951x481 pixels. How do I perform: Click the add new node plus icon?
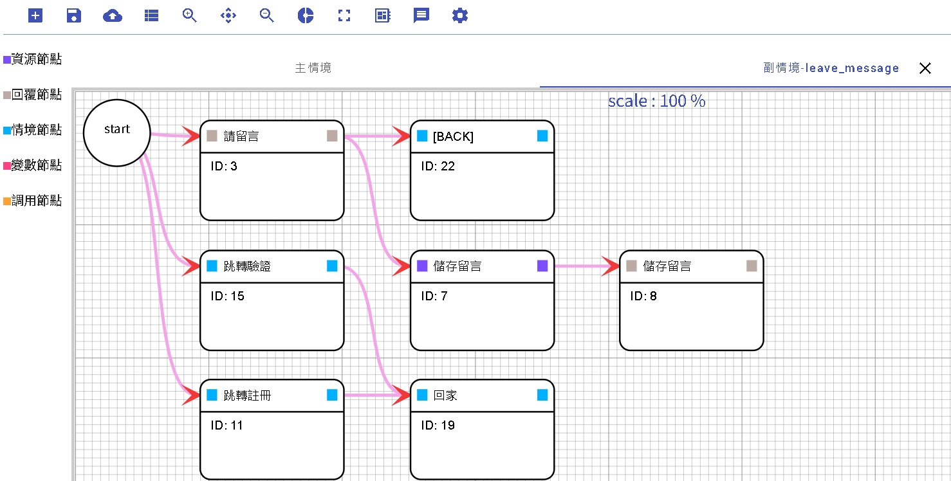pos(35,16)
